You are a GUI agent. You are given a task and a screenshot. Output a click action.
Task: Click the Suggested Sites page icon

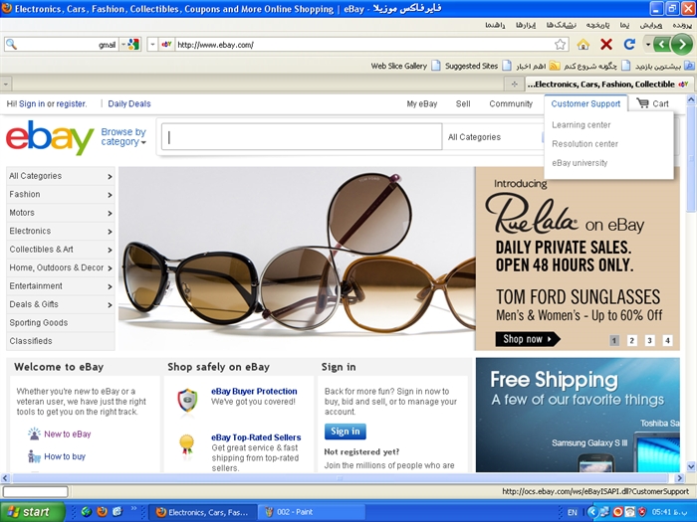tap(507, 66)
